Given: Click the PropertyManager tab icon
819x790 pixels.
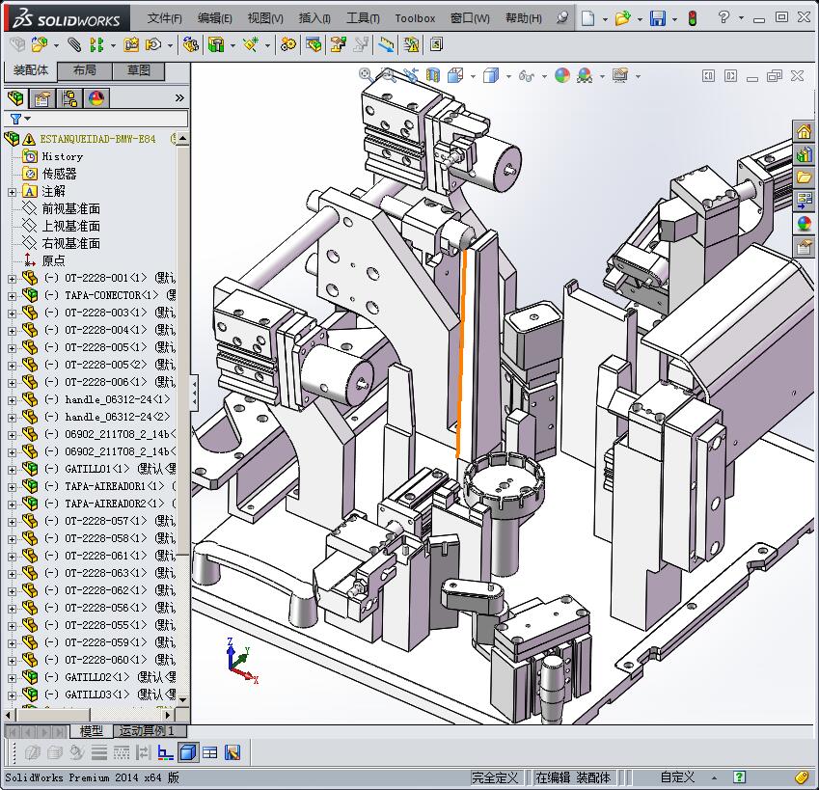Looking at the screenshot, I should (x=42, y=98).
